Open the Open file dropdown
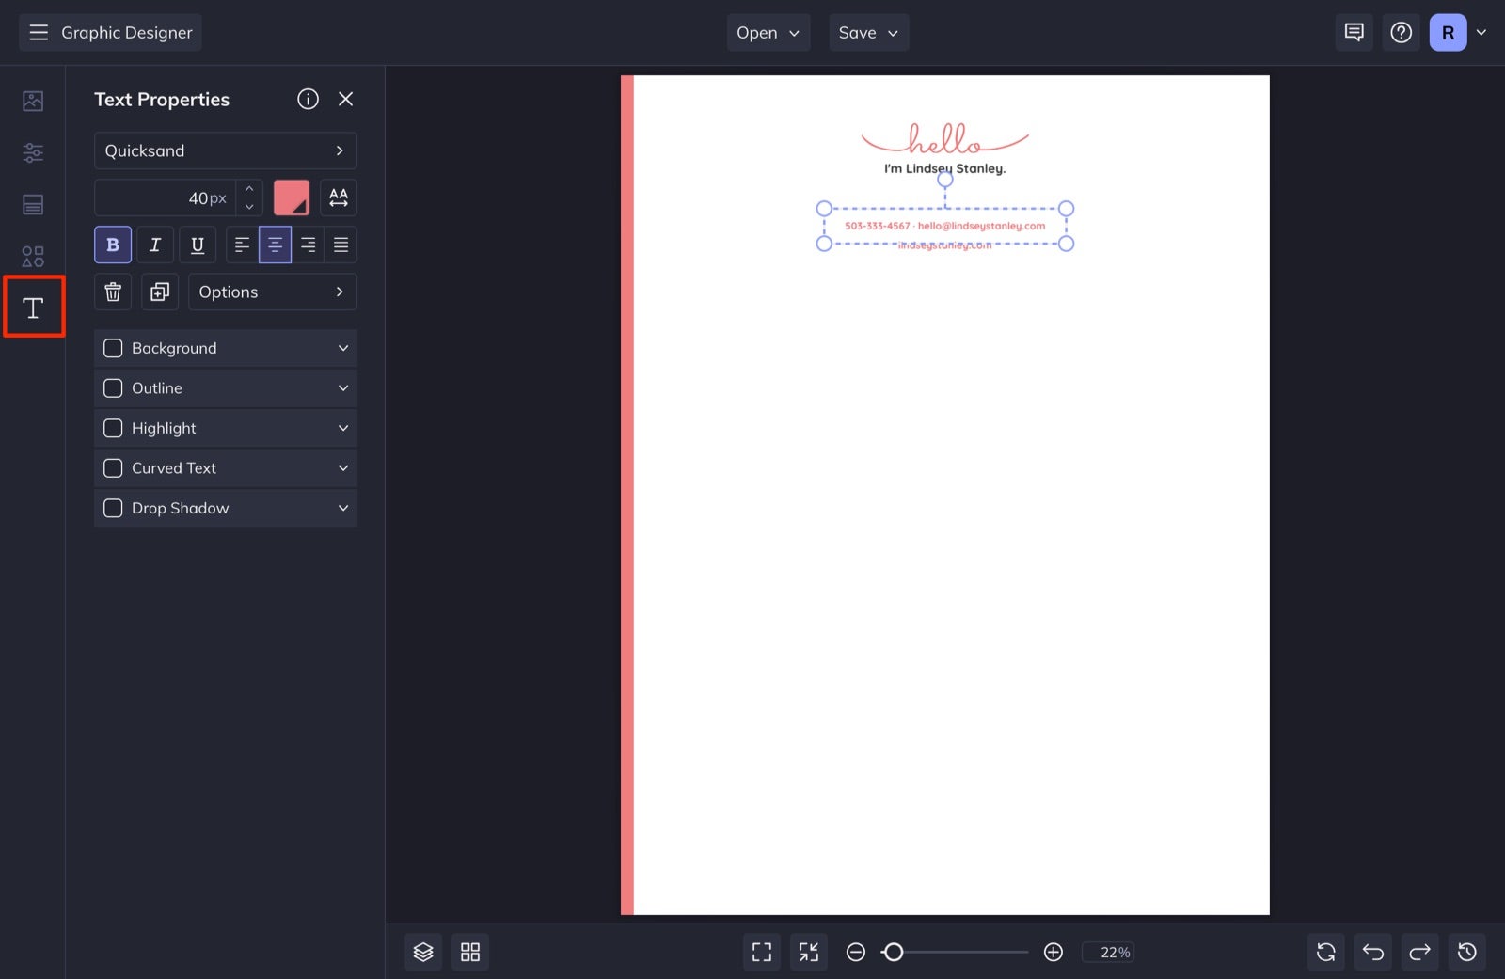Viewport: 1505px width, 979px height. 768,32
